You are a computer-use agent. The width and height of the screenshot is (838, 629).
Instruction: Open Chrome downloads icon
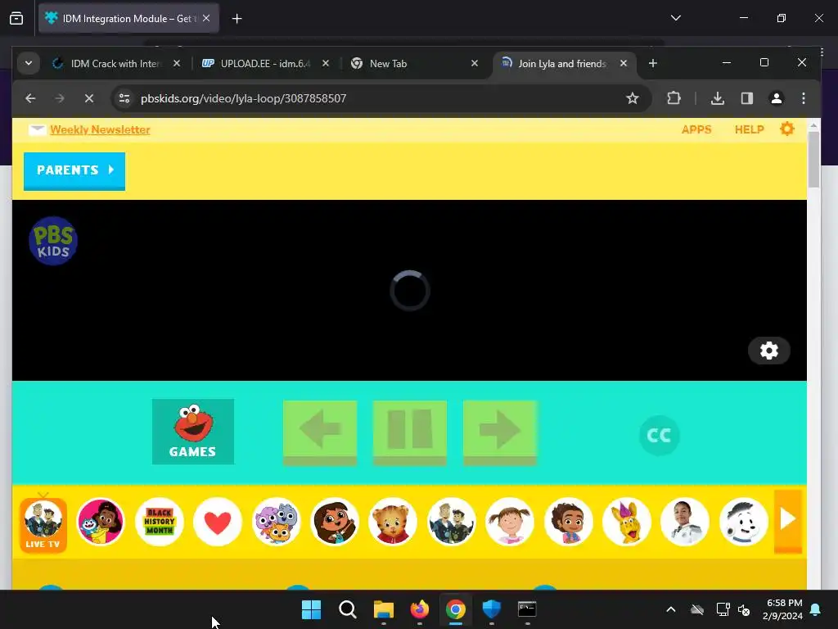point(717,98)
